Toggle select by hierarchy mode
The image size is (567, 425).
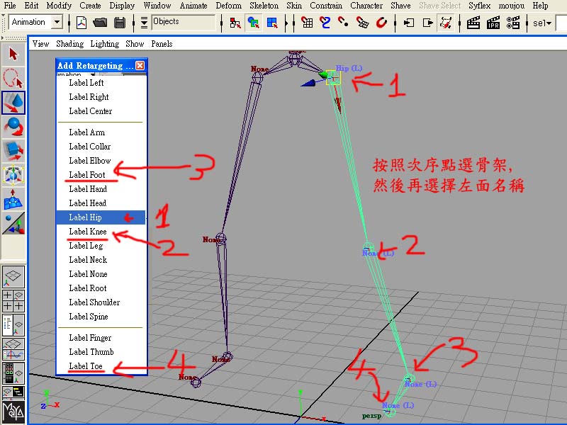[x=235, y=23]
